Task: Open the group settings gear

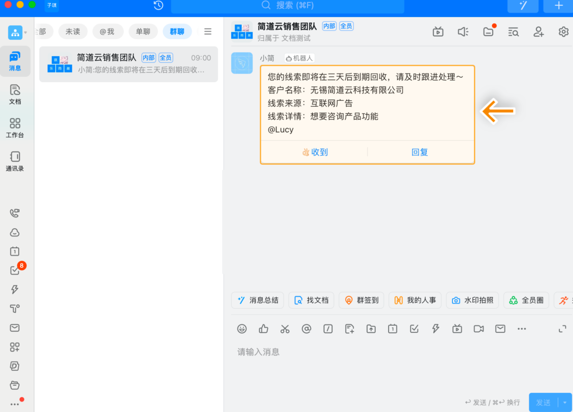Action: tap(563, 31)
